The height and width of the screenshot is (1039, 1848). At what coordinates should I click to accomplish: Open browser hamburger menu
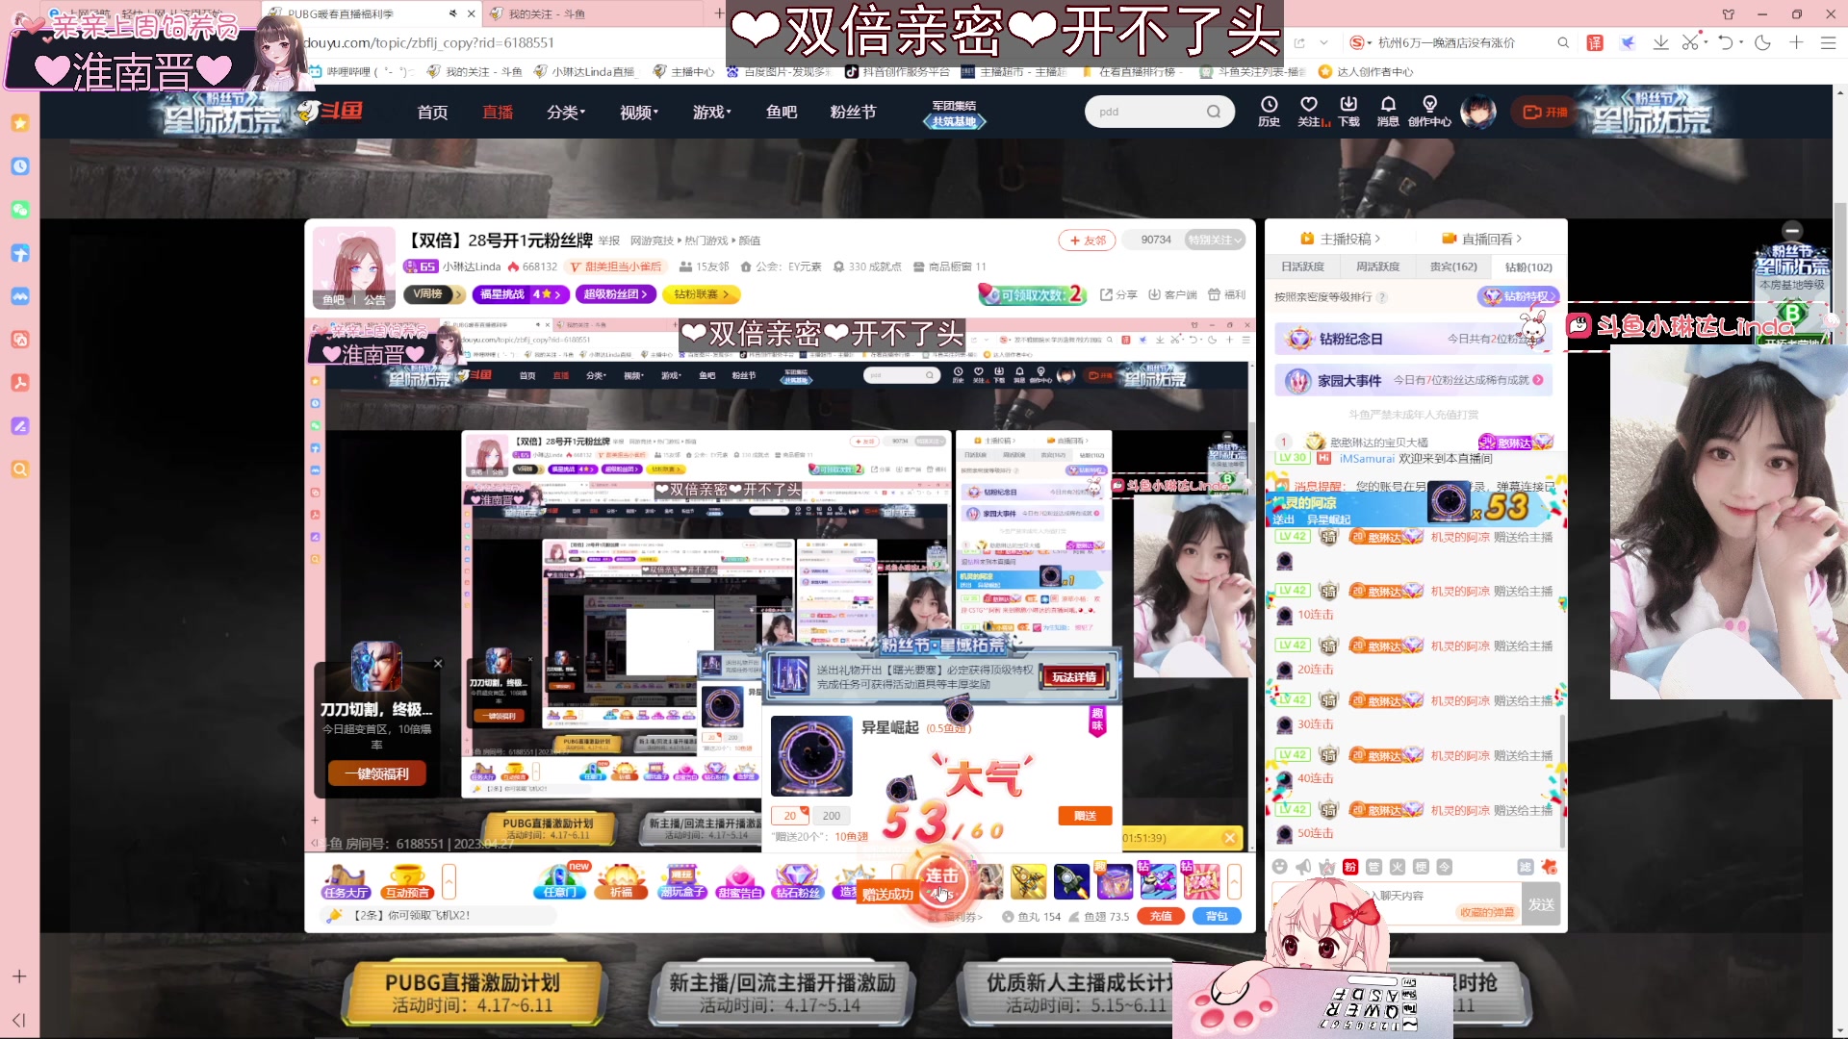pos(1828,42)
